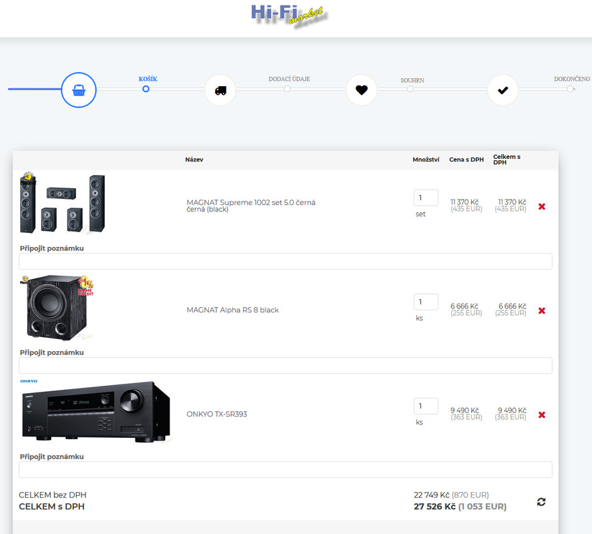The image size is (592, 534).
Task: Click the Cena s DPH column header
Action: 467,160
